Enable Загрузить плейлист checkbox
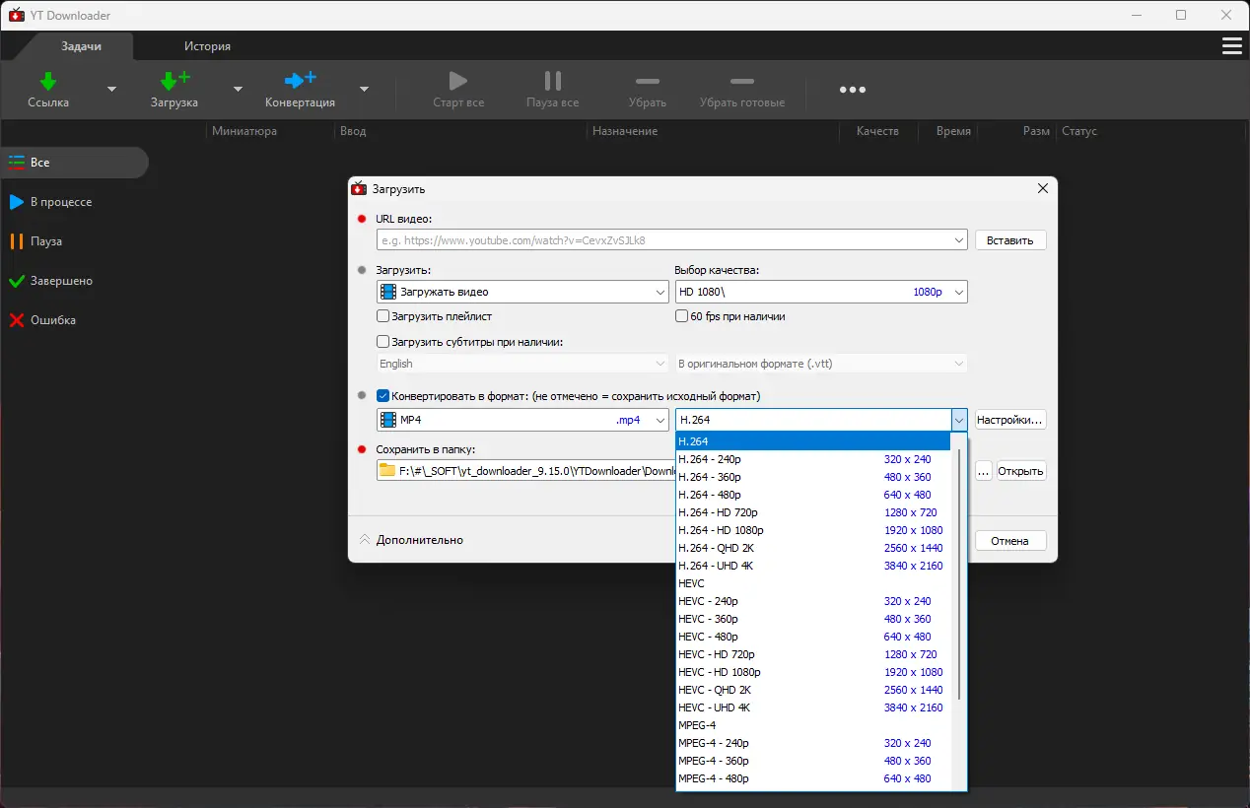 click(x=383, y=316)
